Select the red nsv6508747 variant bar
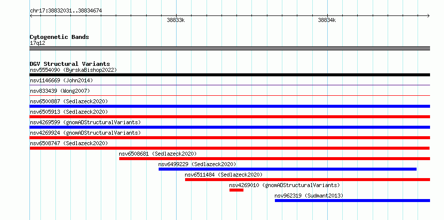 pos(229,148)
